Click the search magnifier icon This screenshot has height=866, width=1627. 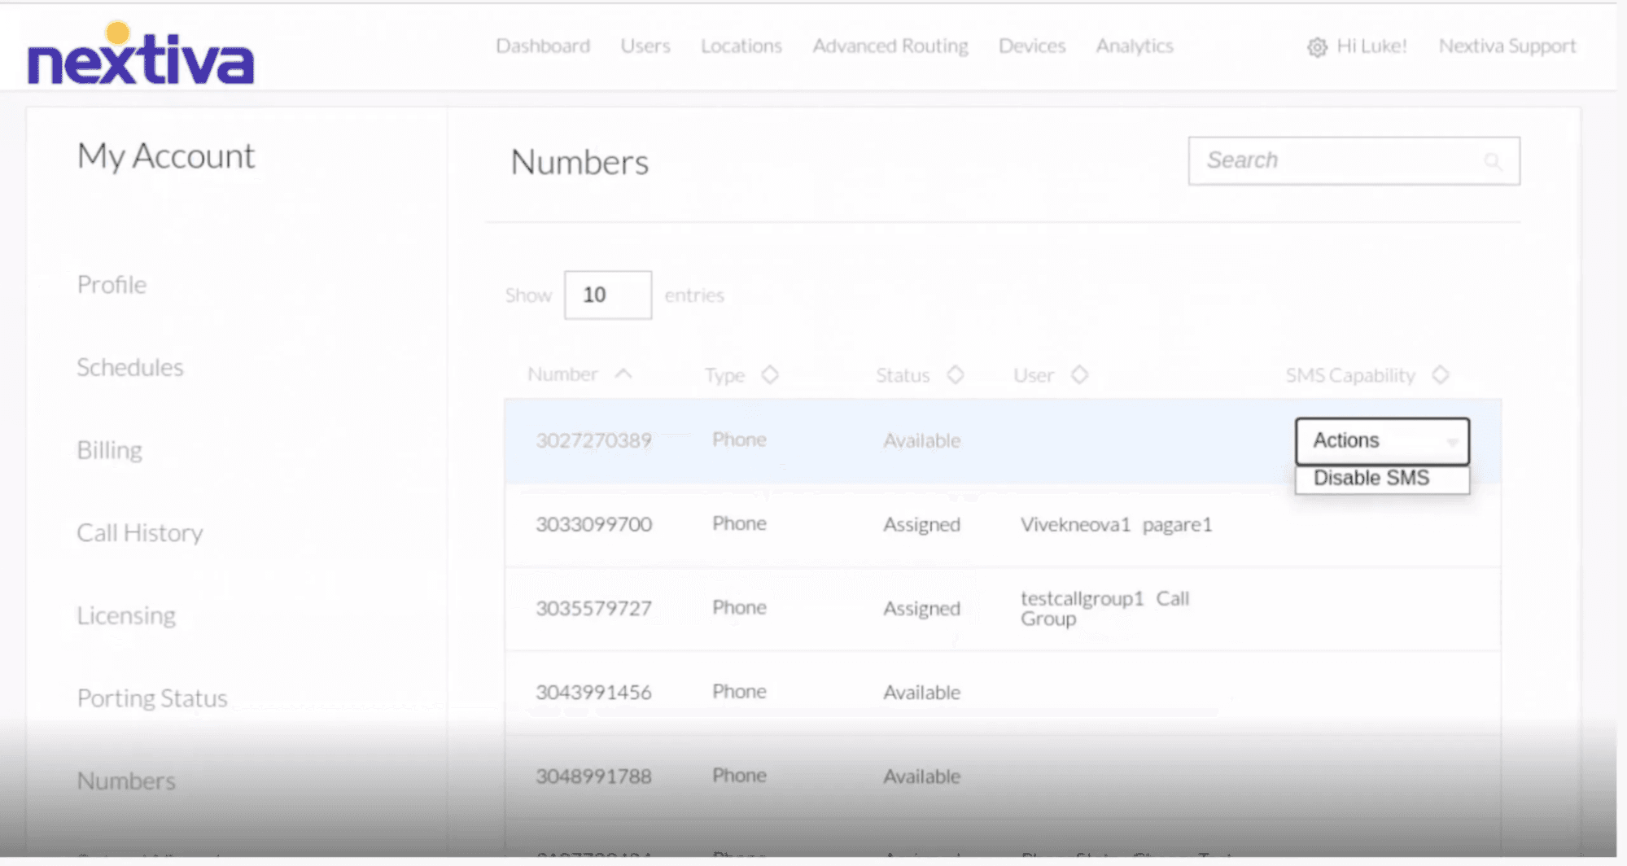[x=1494, y=161]
